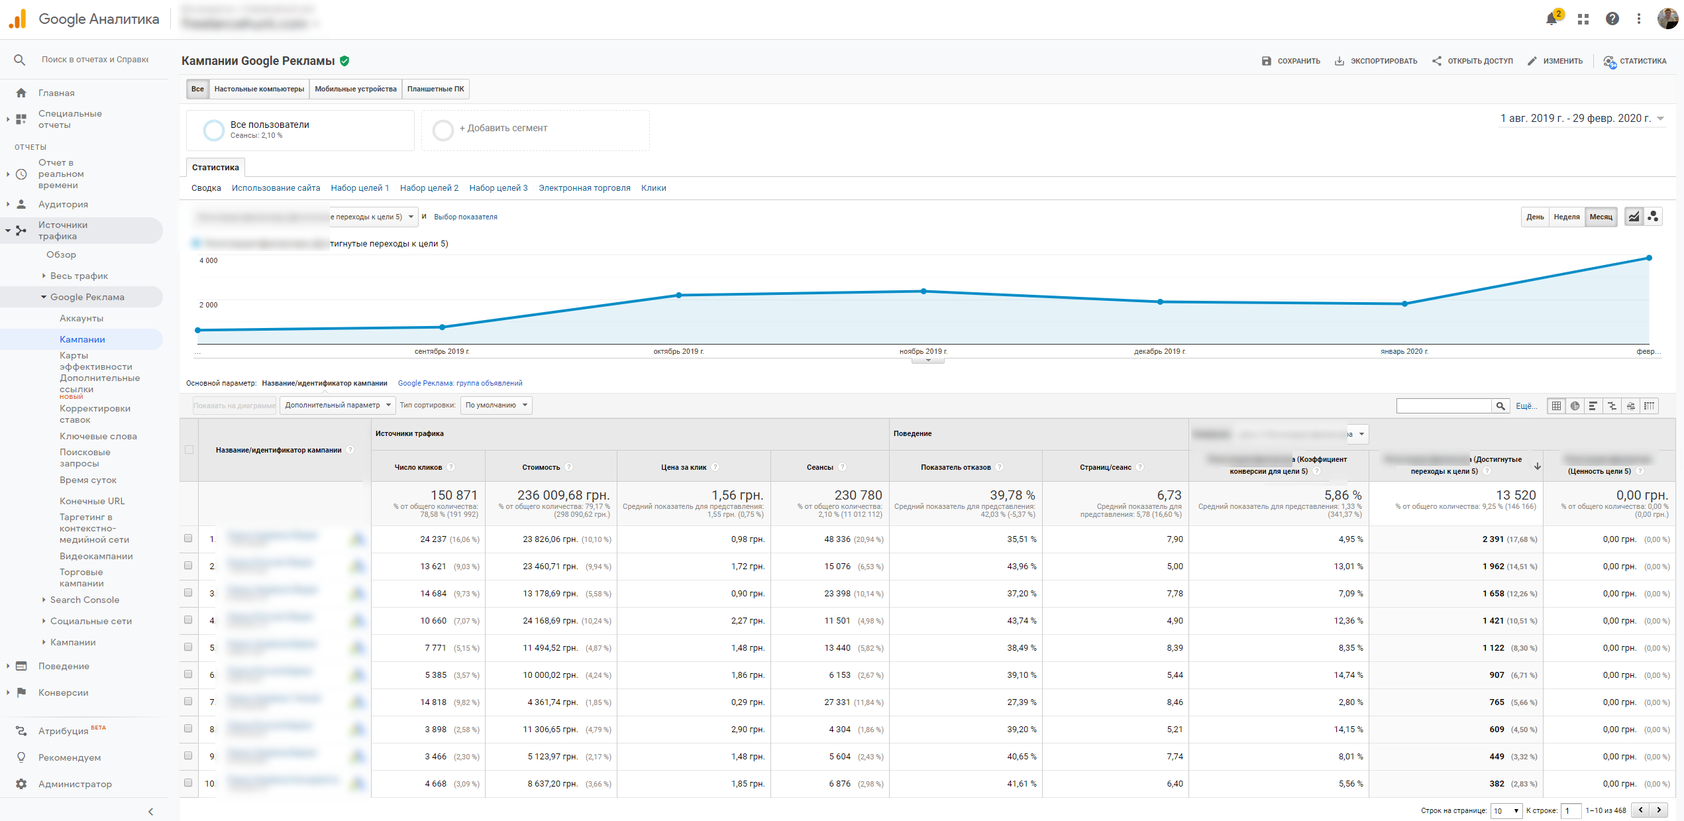Click the search magnifier in the sidebar
Screen dimensions: 1684x821
[19, 60]
